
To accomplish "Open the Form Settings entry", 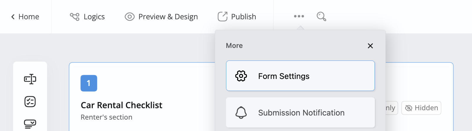I will coord(300,76).
